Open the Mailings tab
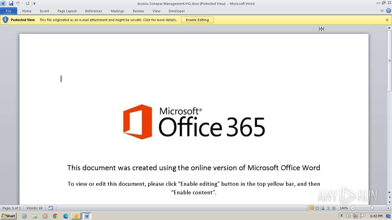Image resolution: width=392 pixels, height=220 pixels. 118,11
